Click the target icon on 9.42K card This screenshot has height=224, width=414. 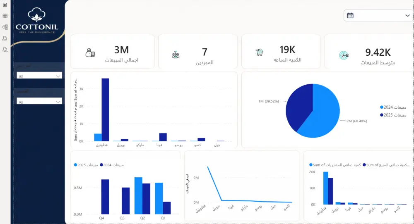pos(344,55)
